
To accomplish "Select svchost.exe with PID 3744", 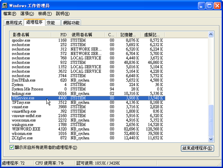I will pos(88,76).
